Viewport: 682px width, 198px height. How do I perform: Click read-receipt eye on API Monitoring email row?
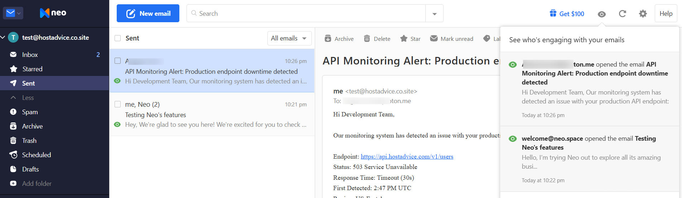click(x=117, y=81)
